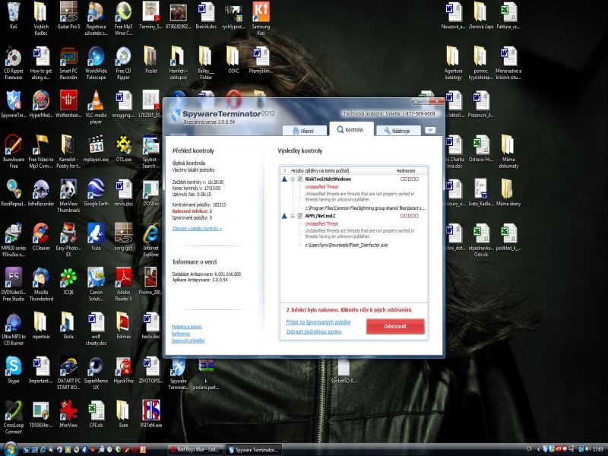Click the warning triangle beside APPL/NirCmd.C

(284, 216)
